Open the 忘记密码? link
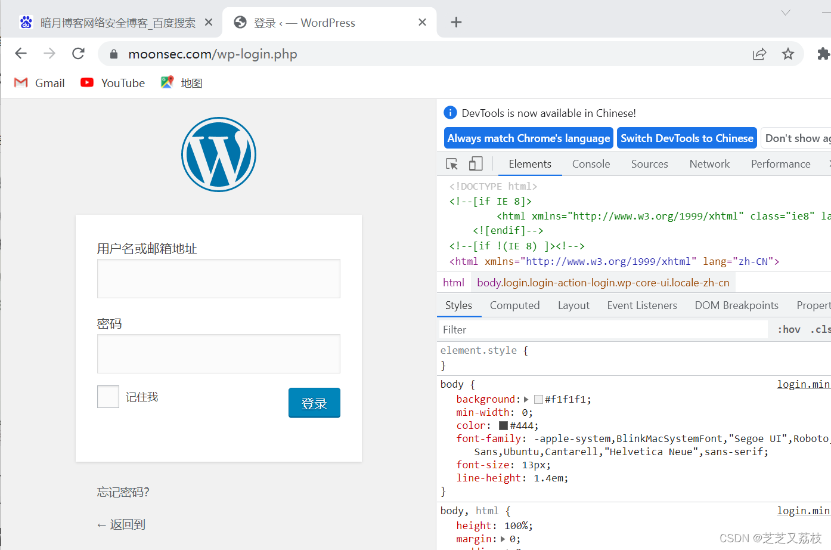 [x=123, y=492]
